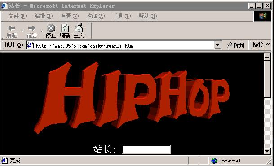Open the address bar dropdown list
This screenshot has height=166, width=274.
point(217,45)
